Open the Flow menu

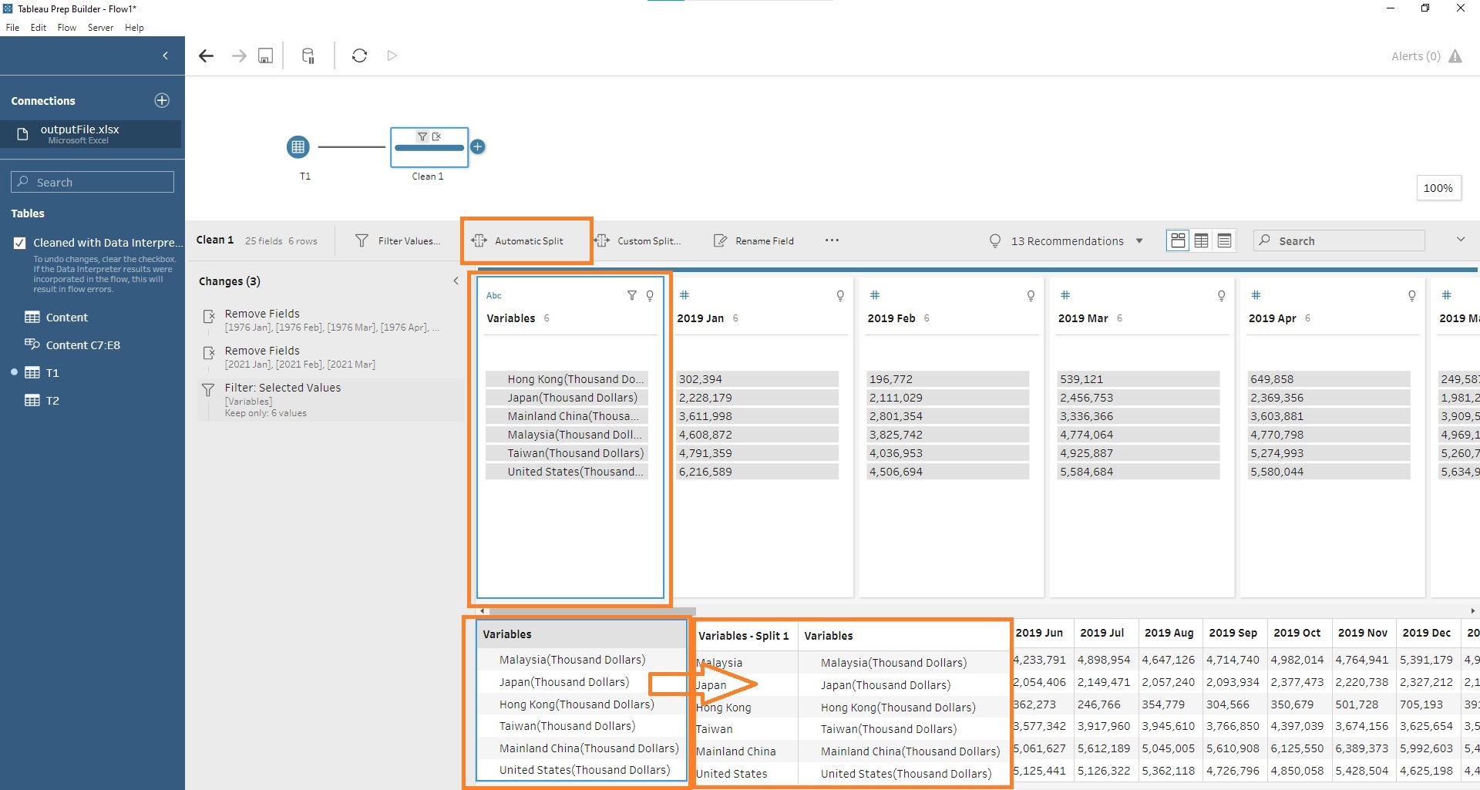click(67, 27)
